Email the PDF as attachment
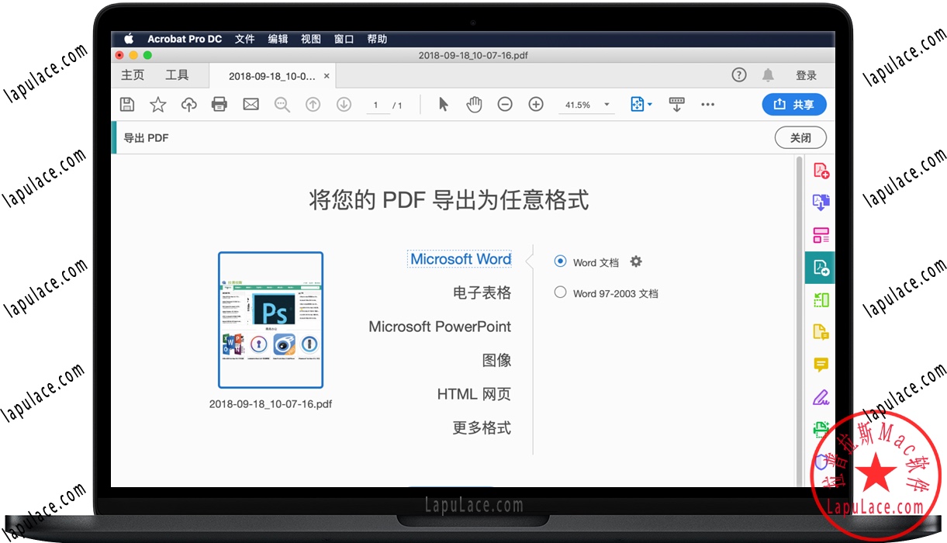Viewport: 947px width, 543px height. click(x=251, y=104)
